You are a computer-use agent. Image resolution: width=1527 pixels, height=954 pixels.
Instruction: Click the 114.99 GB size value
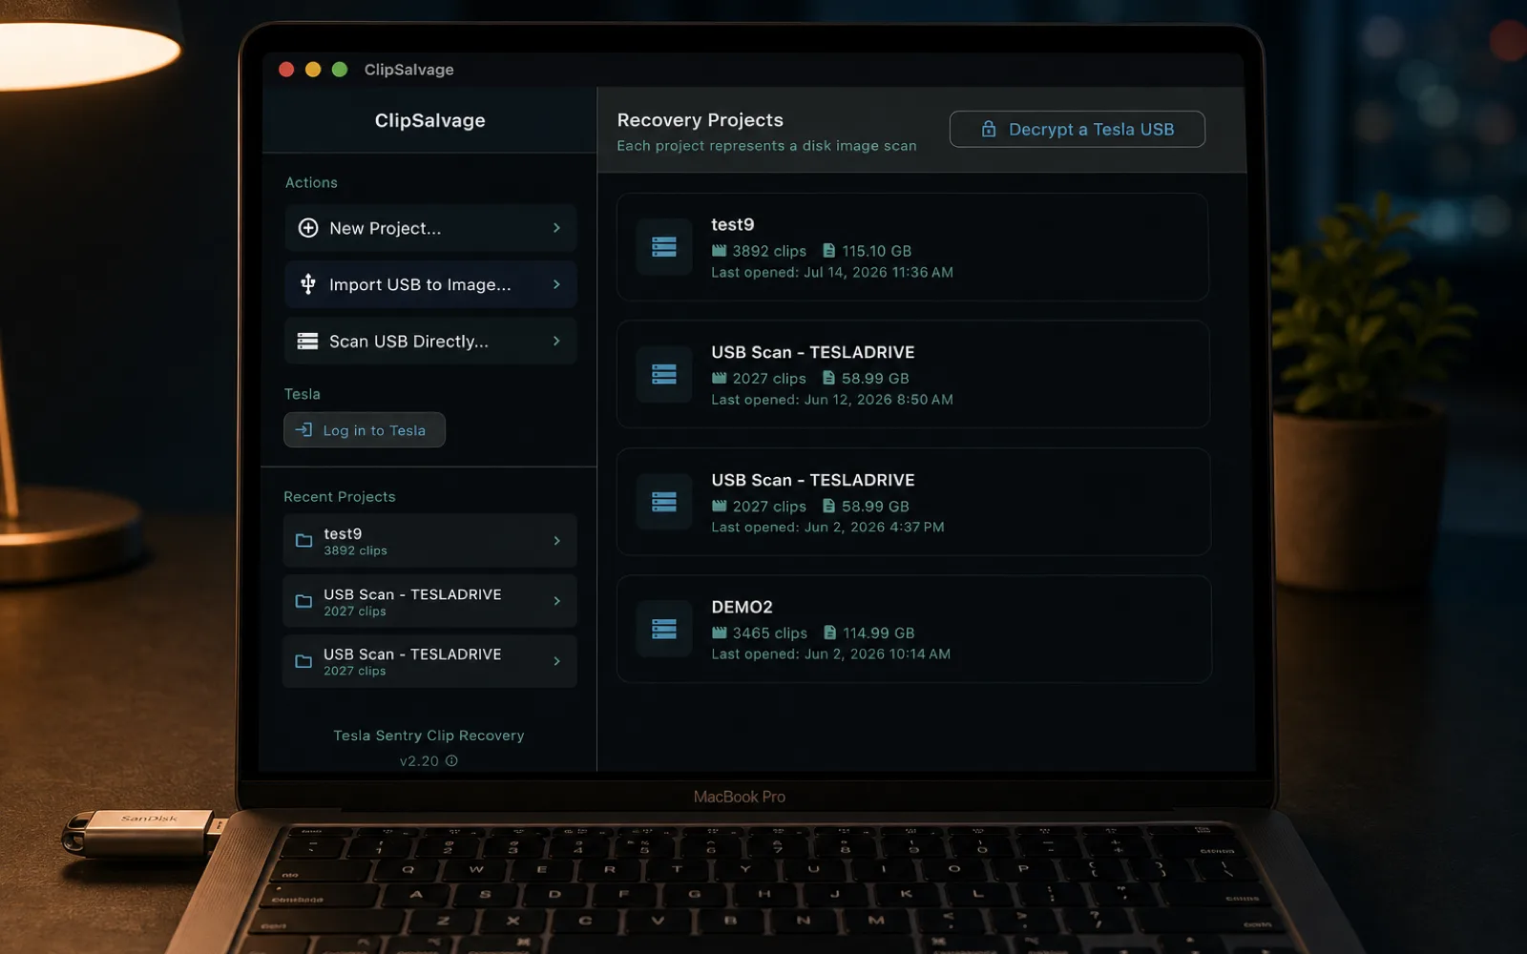(x=878, y=633)
